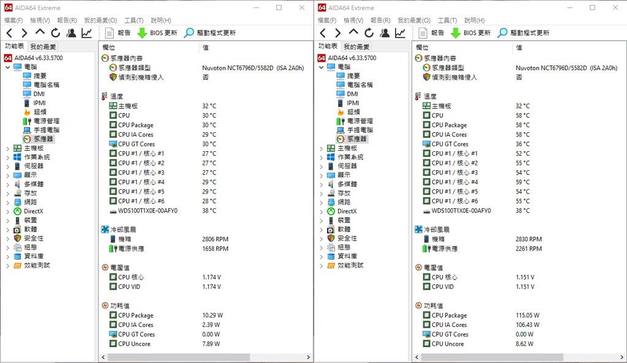Expand the 多媒體 node in right window tree

[321, 184]
